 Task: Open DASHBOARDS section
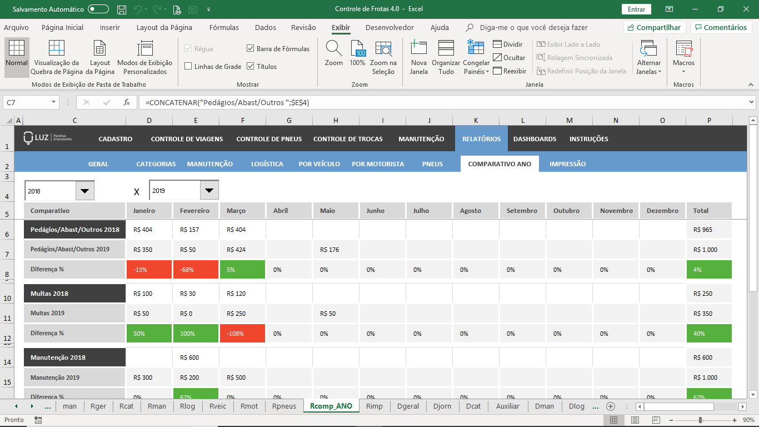tap(535, 139)
